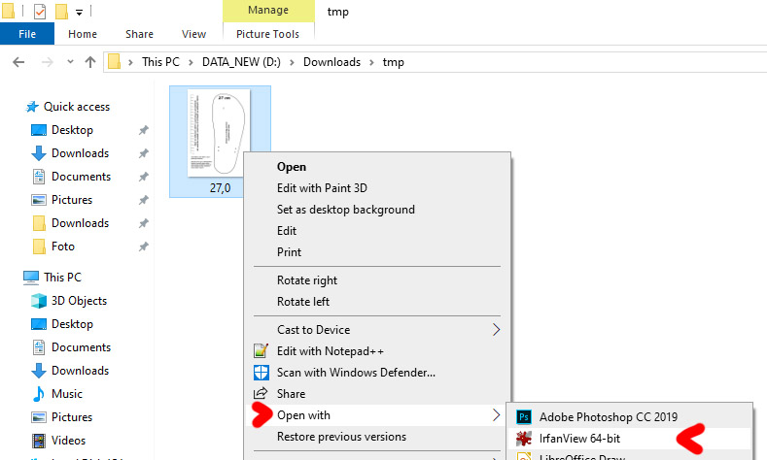Switch to the View ribbon tab
This screenshot has height=460, width=767.
(x=193, y=34)
